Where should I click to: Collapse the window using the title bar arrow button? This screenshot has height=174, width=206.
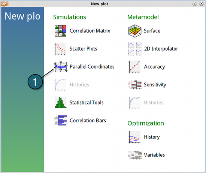click(x=194, y=3)
